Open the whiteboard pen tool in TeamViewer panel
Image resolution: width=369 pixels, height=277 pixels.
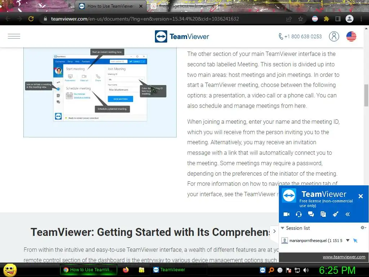(x=335, y=214)
